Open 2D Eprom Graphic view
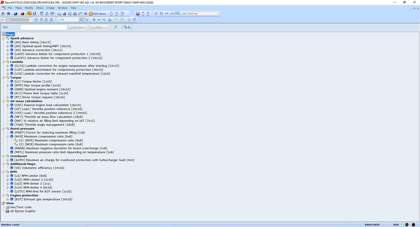 click(x=23, y=211)
